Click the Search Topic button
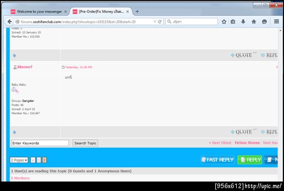The image size is (284, 191). pyautogui.click(x=85, y=143)
